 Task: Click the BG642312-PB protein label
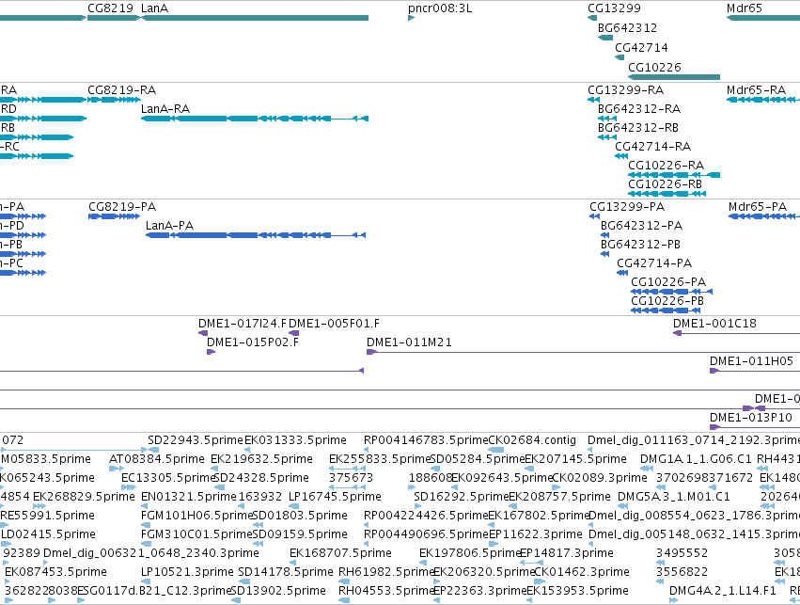640,244
